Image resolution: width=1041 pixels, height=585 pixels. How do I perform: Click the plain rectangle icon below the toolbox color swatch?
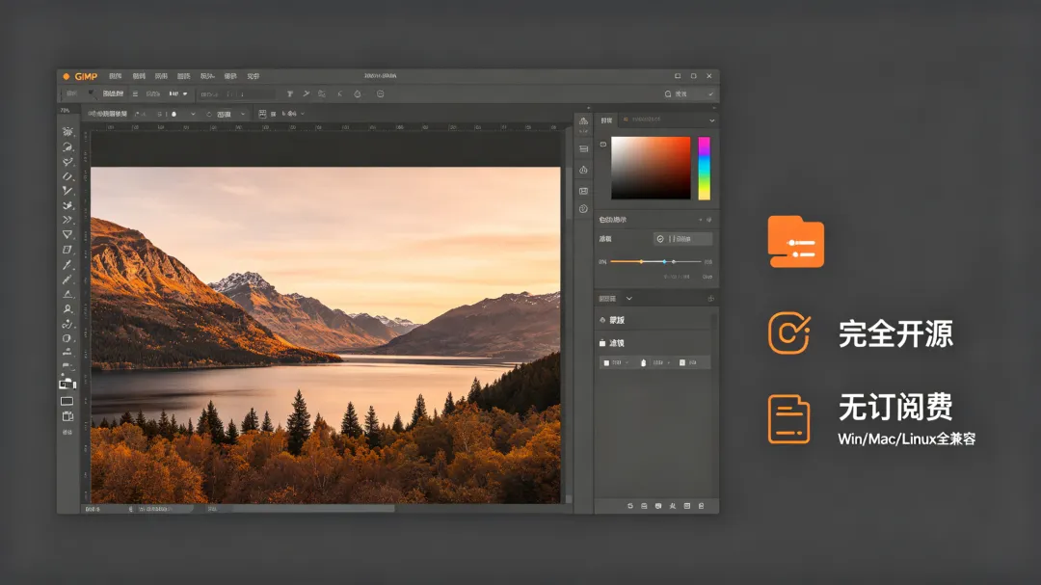[x=67, y=401]
